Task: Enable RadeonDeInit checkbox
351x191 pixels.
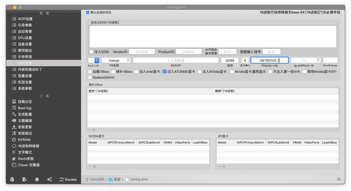Action: 90,77
